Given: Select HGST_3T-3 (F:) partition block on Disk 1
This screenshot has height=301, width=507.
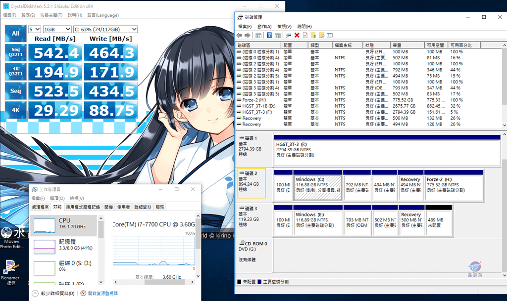Looking at the screenshot, I should click(387, 150).
